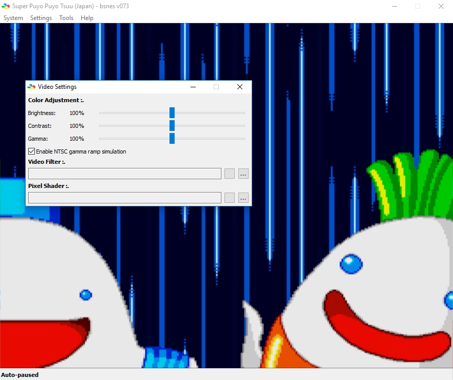This screenshot has height=380, width=453.
Task: Close the bsnes main window
Action: (x=441, y=6)
